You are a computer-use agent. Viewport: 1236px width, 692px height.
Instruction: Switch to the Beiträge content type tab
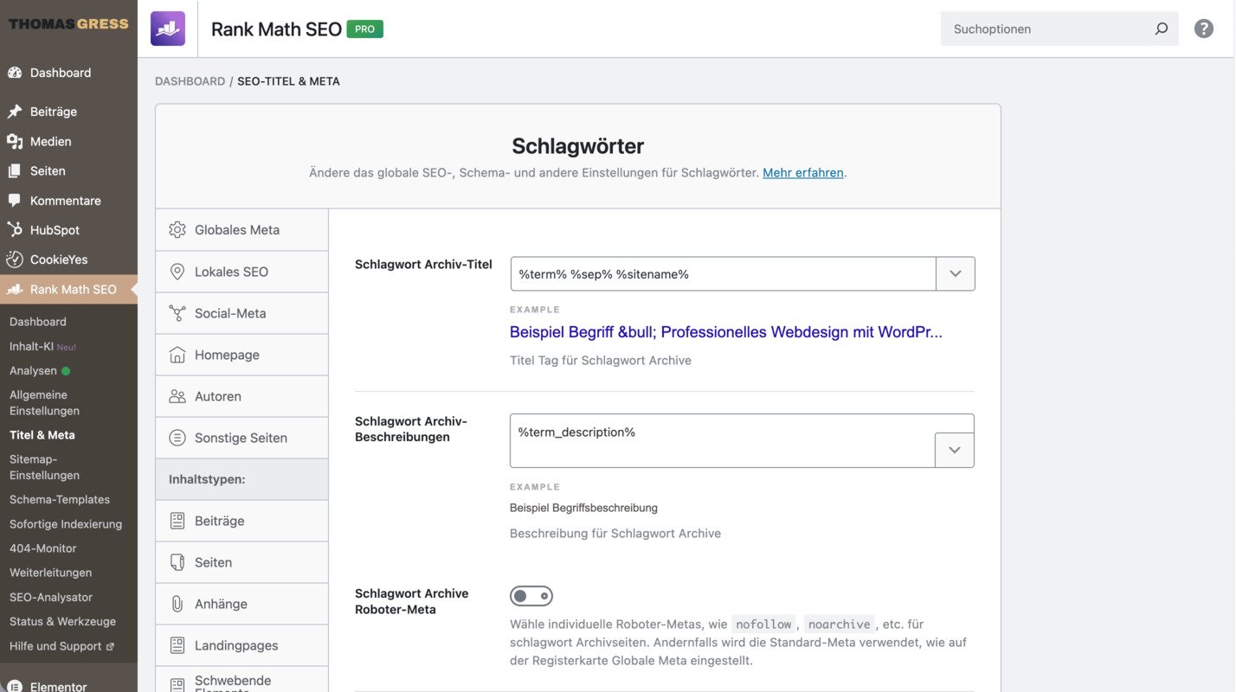point(219,521)
